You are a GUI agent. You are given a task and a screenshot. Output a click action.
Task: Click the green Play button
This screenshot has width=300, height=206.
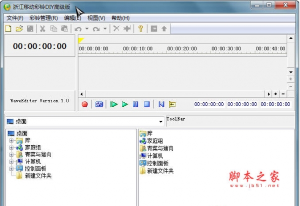(124, 104)
